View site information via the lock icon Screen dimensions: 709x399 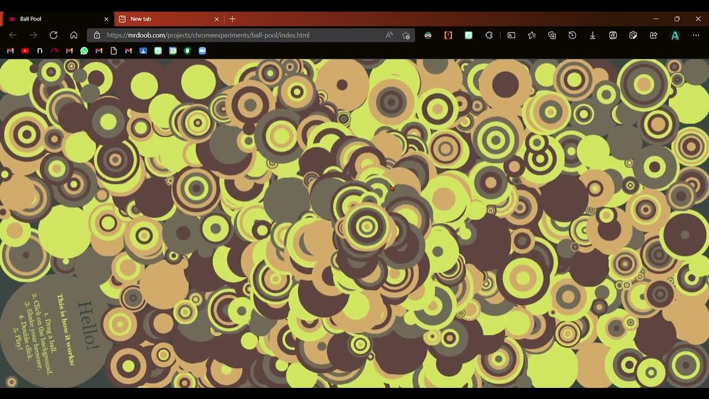[x=97, y=35]
